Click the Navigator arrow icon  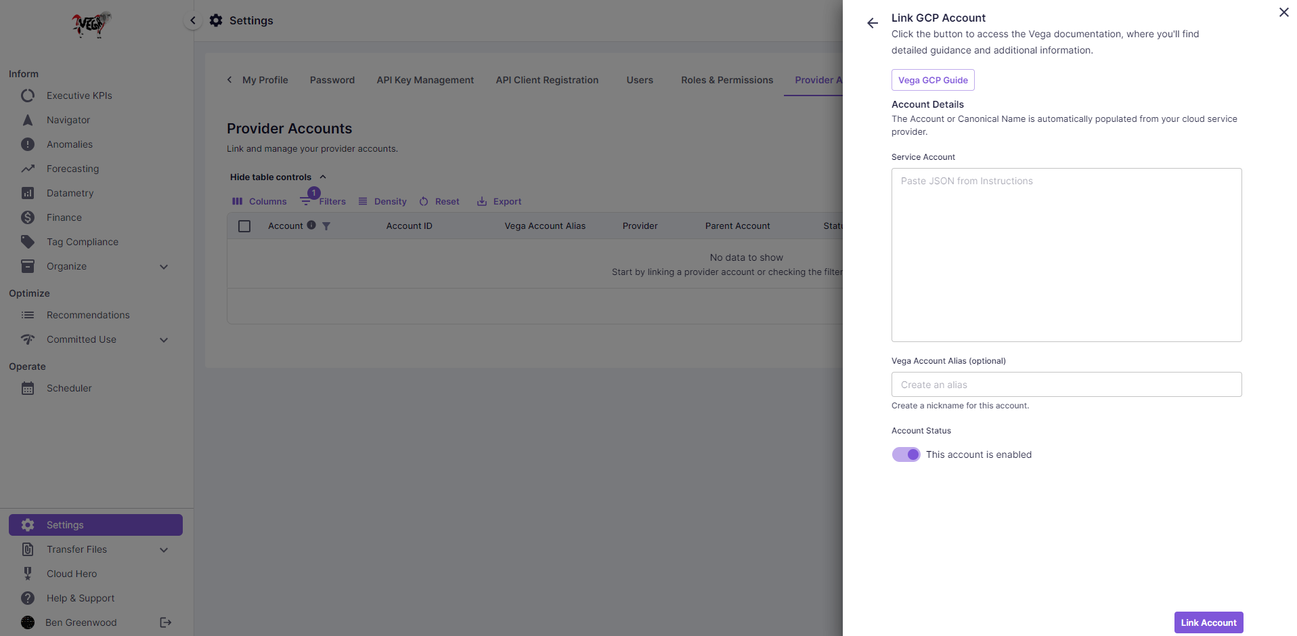[28, 120]
